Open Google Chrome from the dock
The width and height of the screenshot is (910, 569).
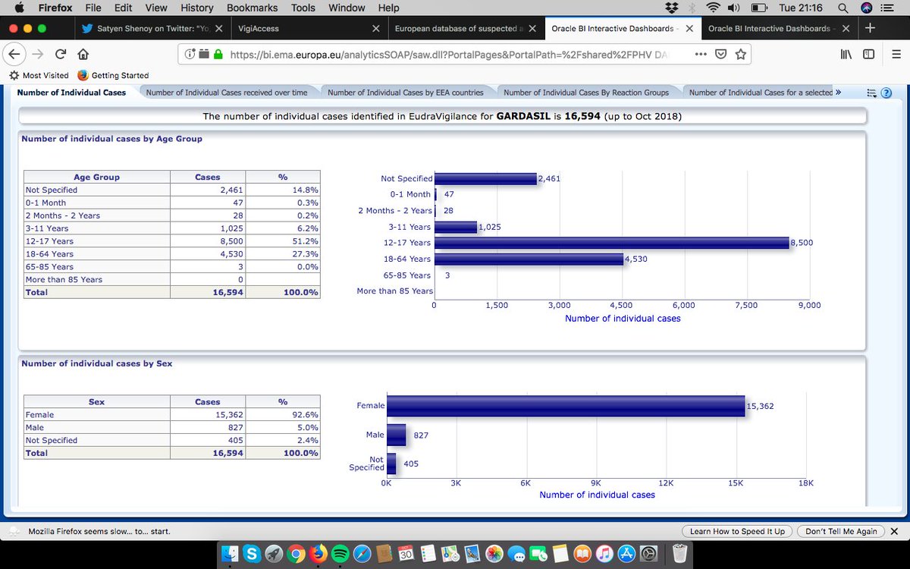[297, 554]
